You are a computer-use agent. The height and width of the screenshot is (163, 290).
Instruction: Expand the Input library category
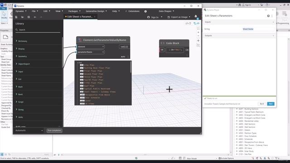[x=38, y=72]
